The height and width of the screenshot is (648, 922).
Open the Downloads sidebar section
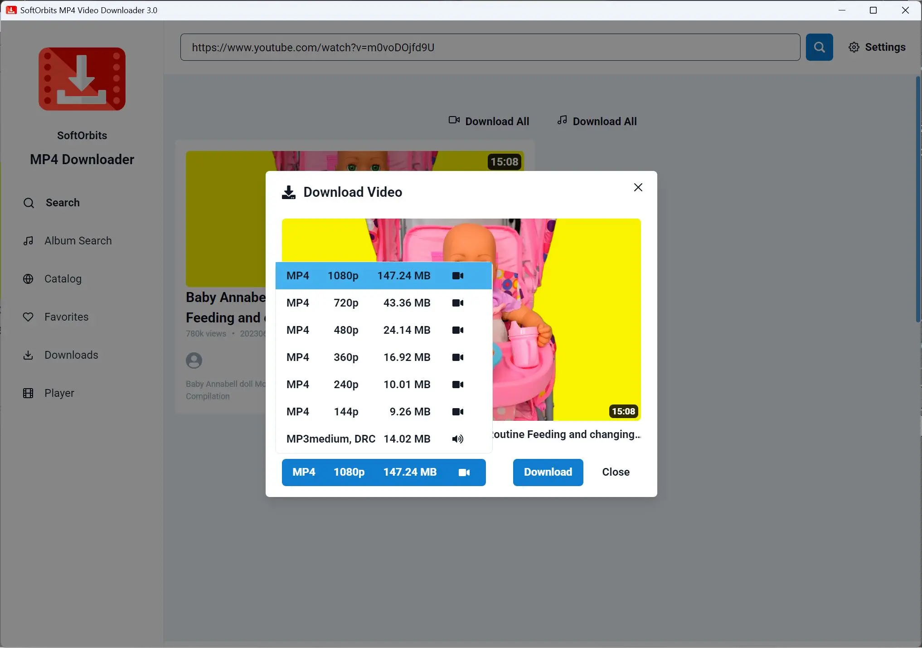71,355
